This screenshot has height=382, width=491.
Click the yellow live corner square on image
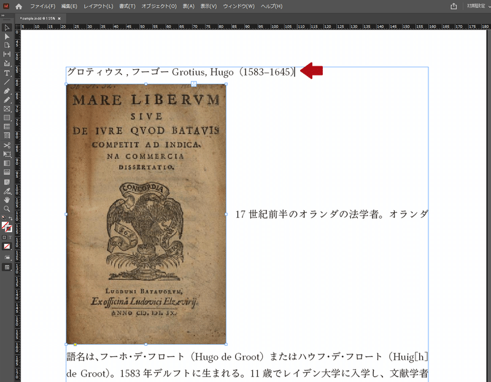click(x=75, y=345)
